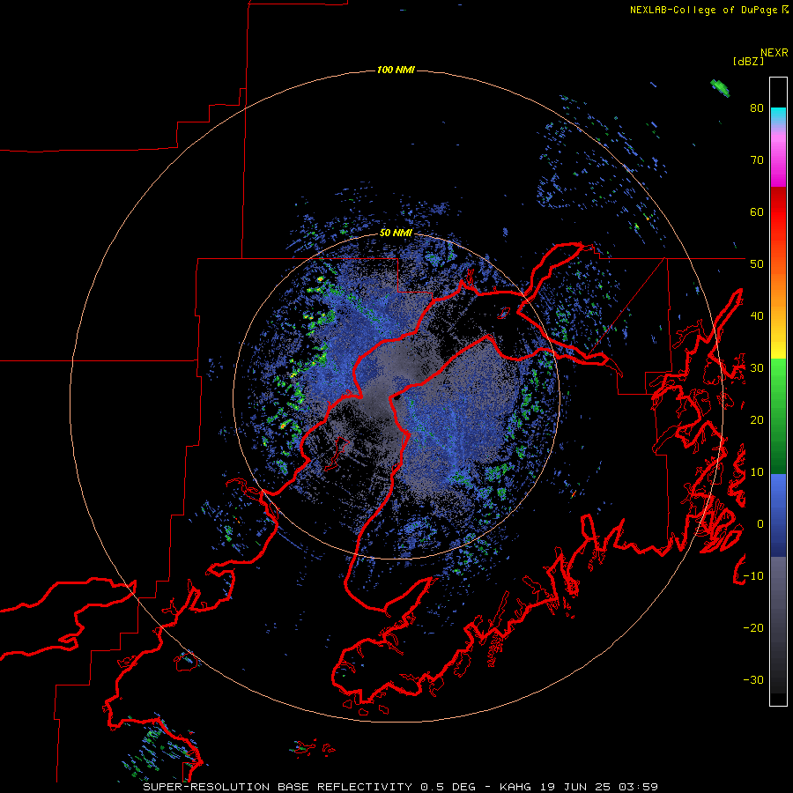Click the 80 value on the dBZ scale
This screenshot has height=793, width=793.
tap(757, 108)
